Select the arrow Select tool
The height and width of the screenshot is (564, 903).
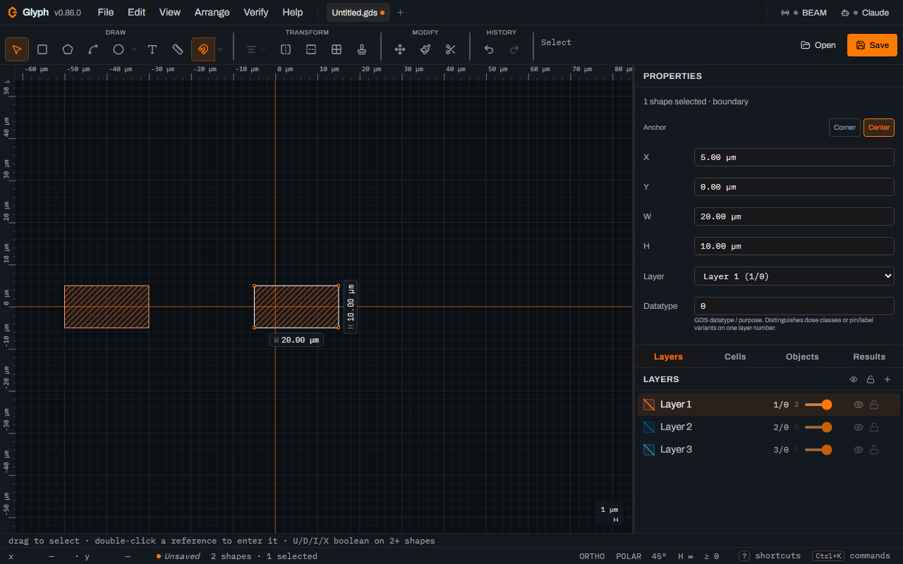pyautogui.click(x=17, y=49)
